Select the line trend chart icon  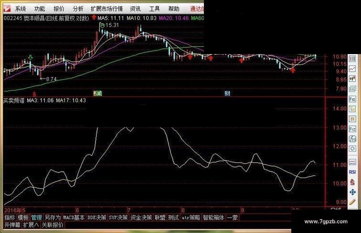coord(352,68)
